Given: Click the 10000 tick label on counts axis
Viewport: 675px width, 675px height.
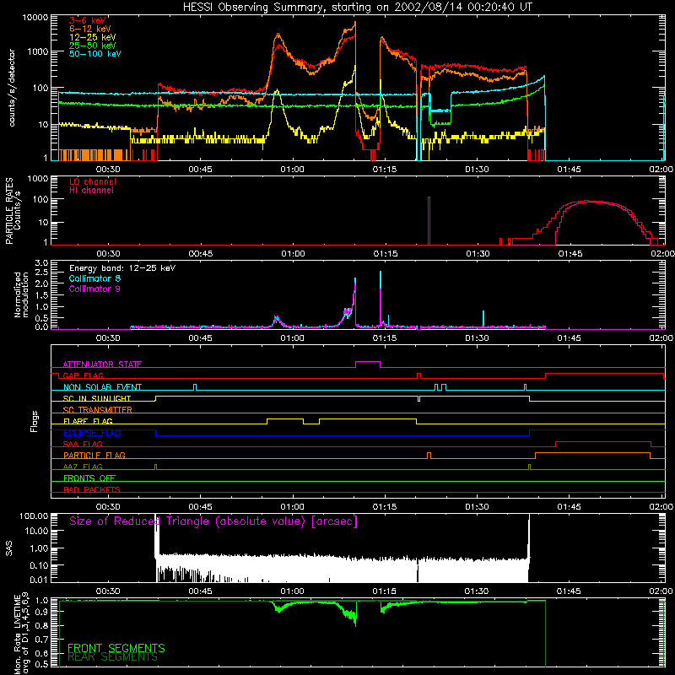Looking at the screenshot, I should [x=35, y=18].
